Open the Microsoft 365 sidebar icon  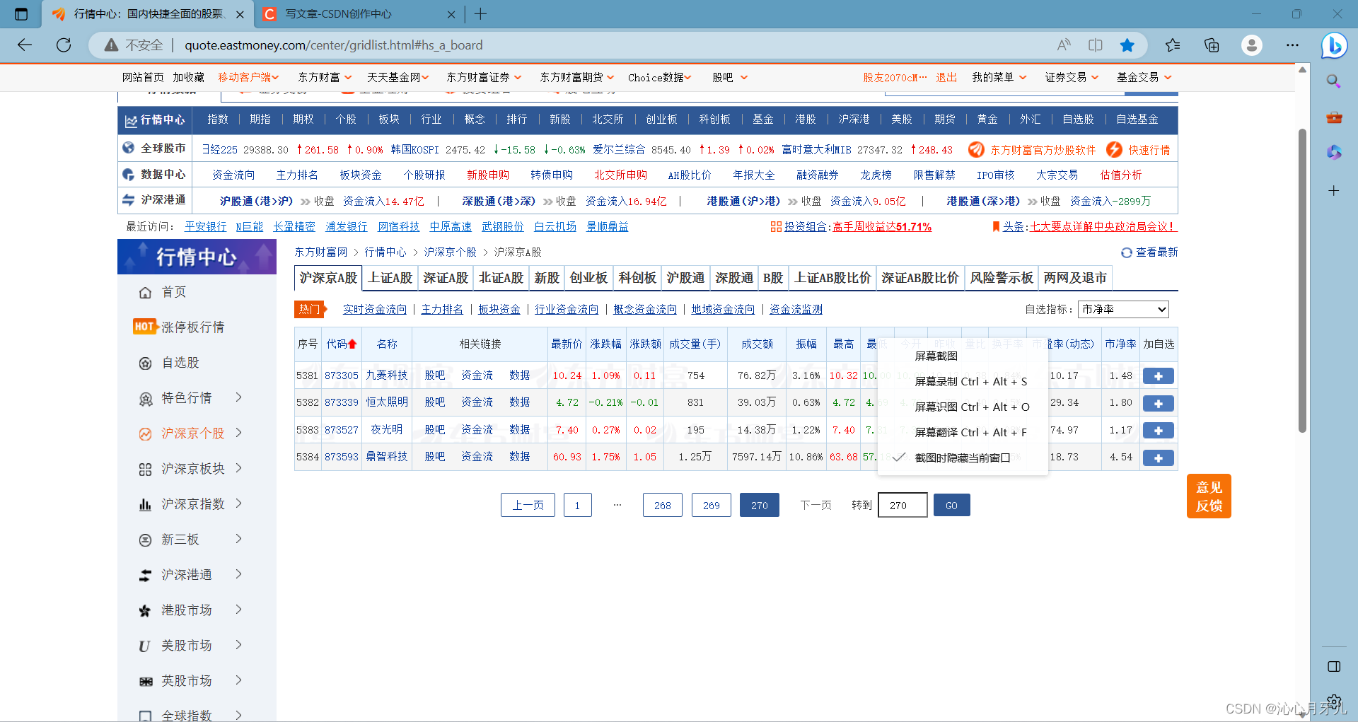pyautogui.click(x=1334, y=152)
